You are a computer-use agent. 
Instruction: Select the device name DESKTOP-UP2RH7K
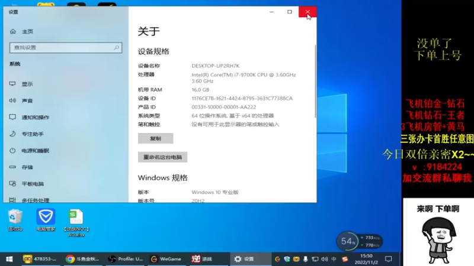pyautogui.click(x=216, y=66)
